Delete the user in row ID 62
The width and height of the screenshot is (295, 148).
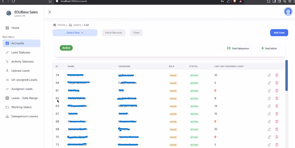[x=277, y=98]
